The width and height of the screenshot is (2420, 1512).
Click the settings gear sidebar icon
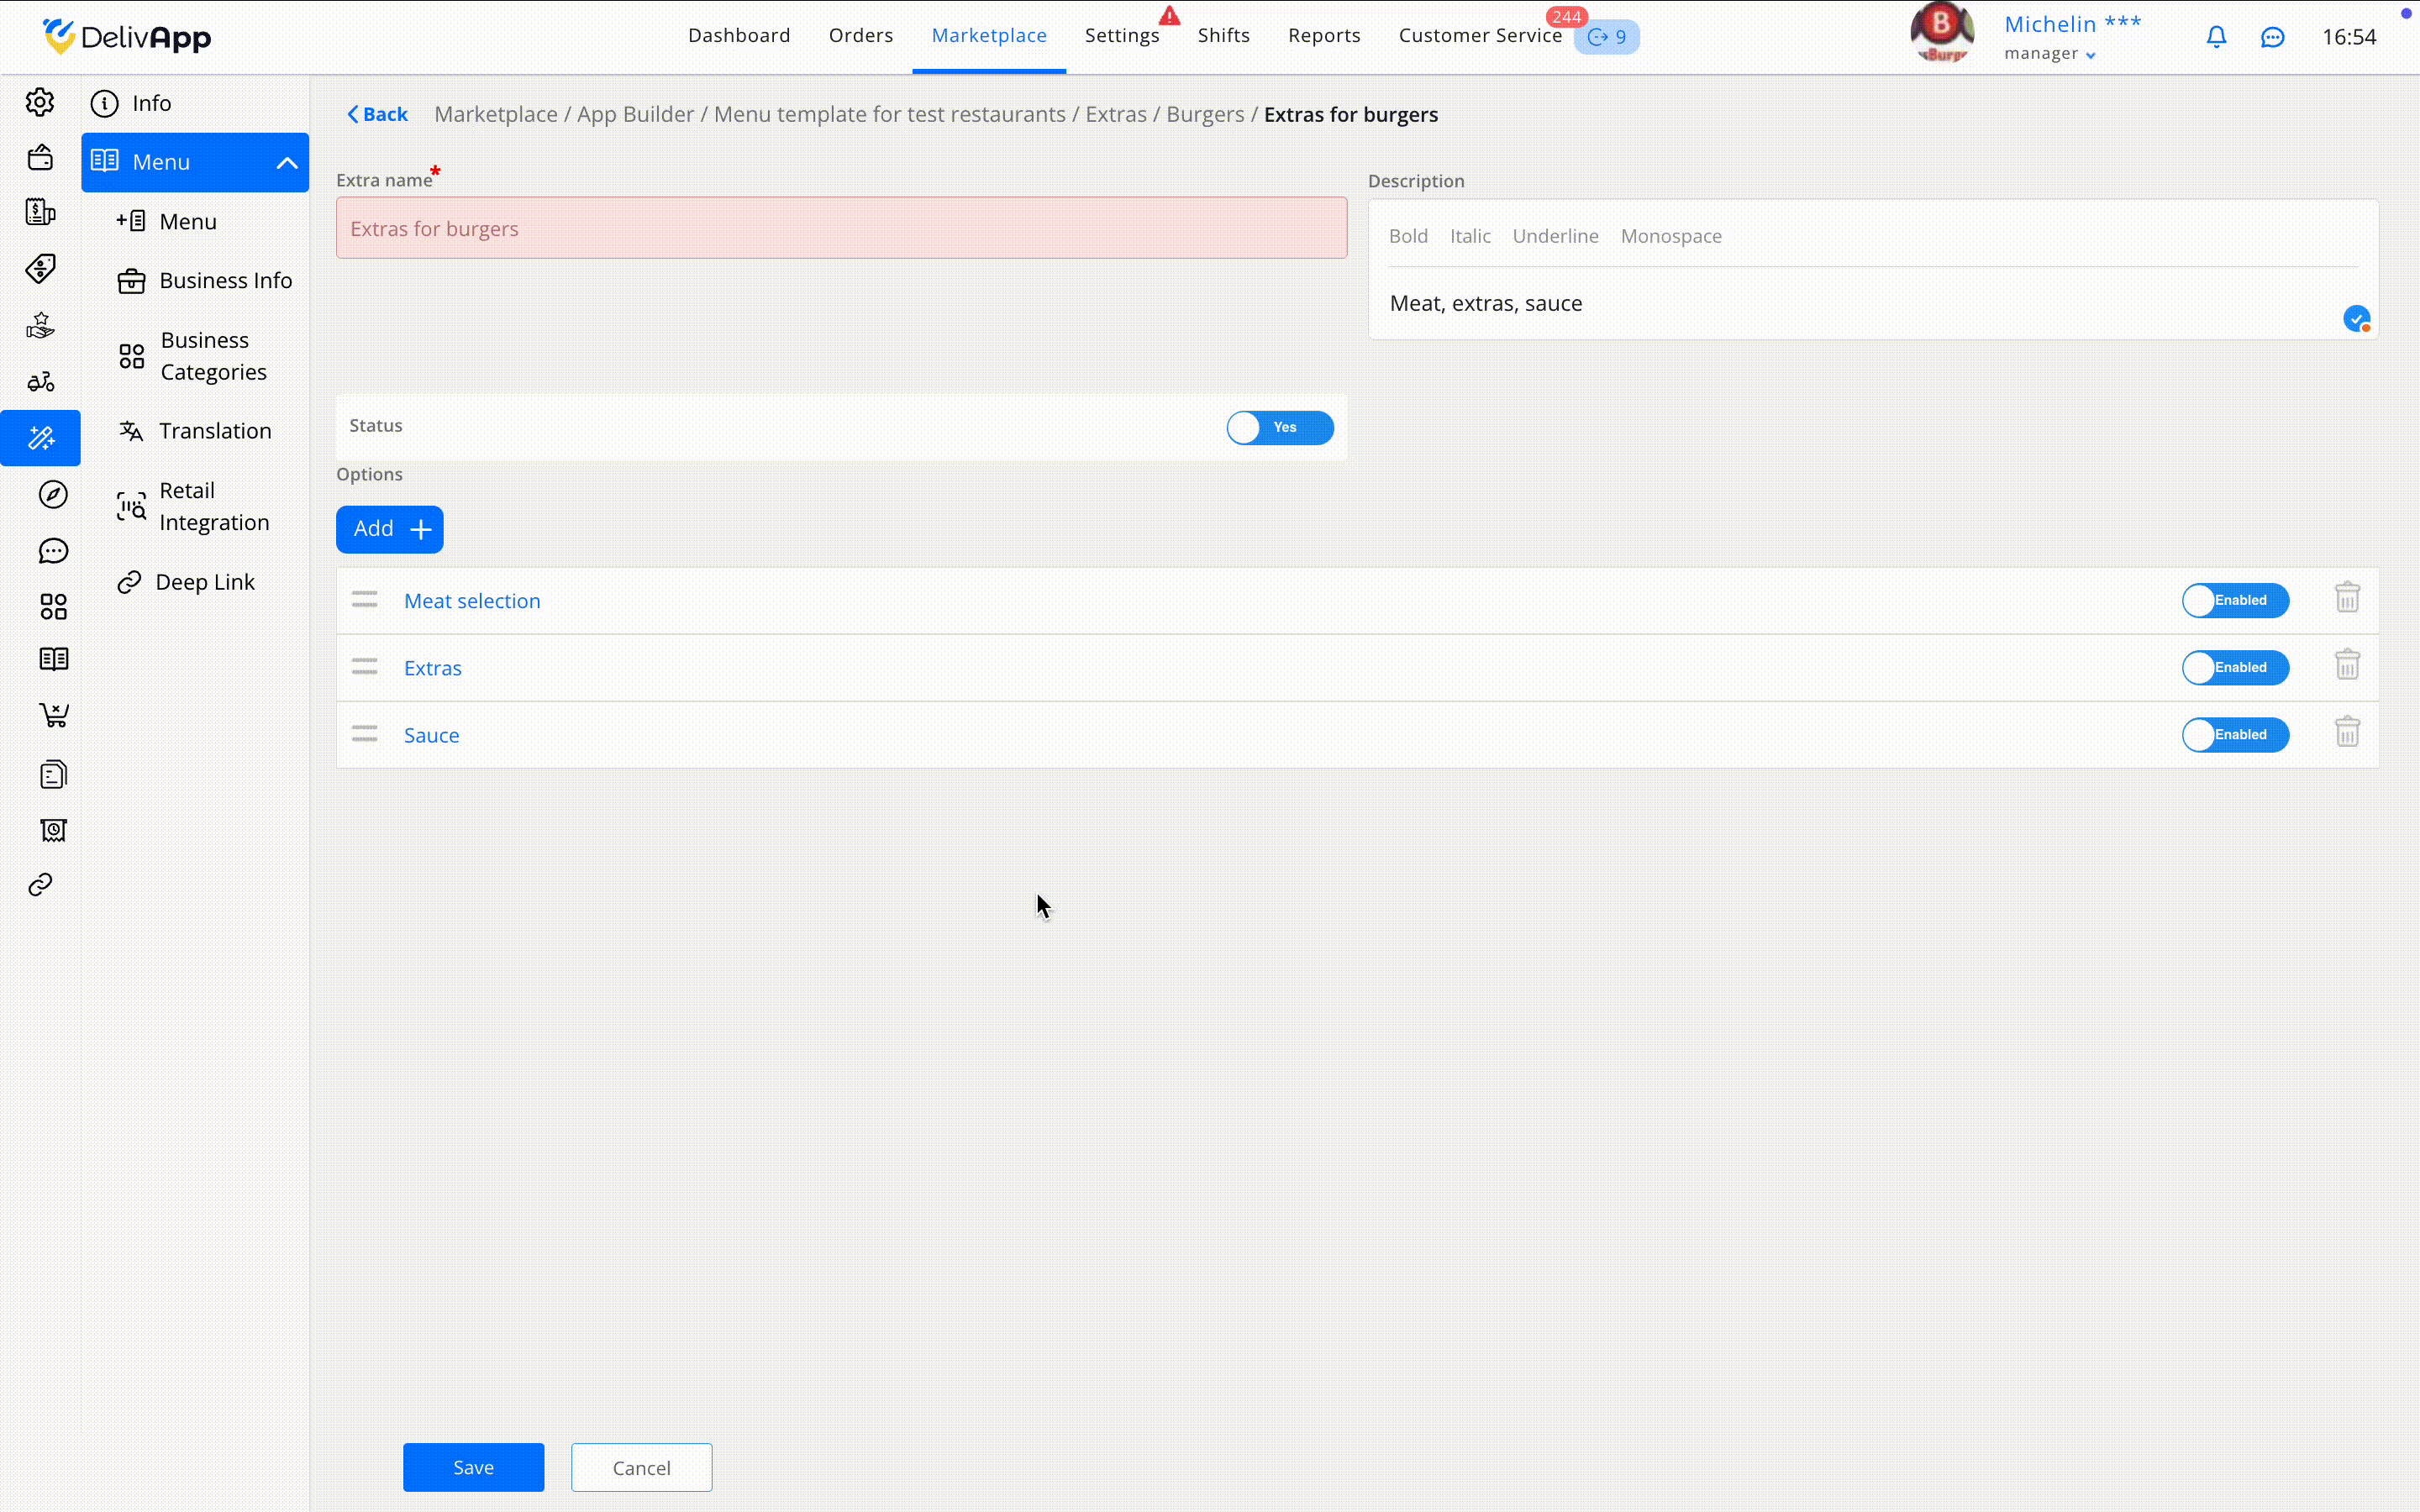pyautogui.click(x=40, y=102)
